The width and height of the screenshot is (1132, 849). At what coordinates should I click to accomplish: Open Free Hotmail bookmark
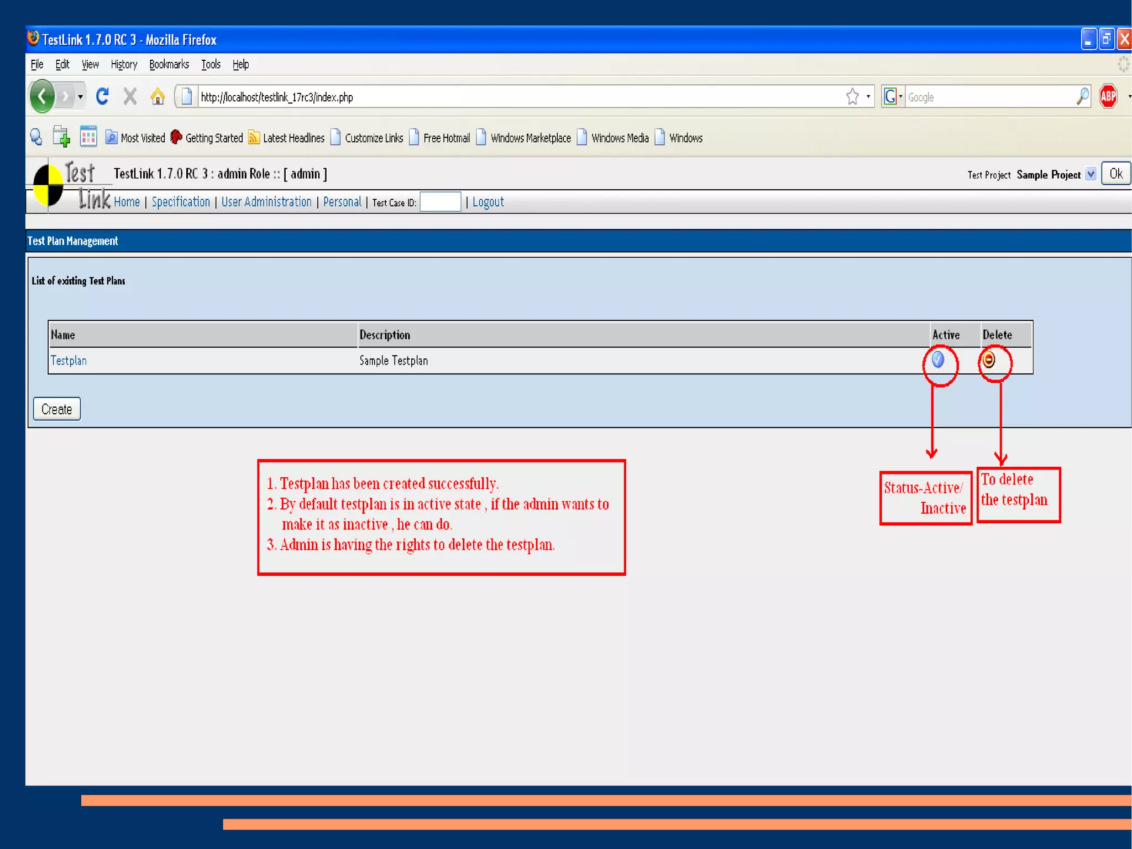[440, 138]
